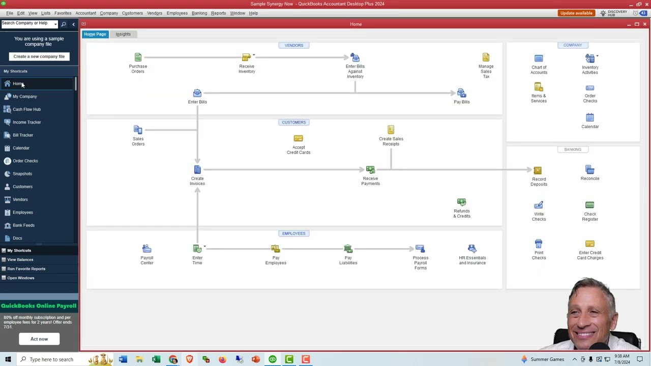Open the Pay Bills icon
The height and width of the screenshot is (366, 651).
[461, 93]
